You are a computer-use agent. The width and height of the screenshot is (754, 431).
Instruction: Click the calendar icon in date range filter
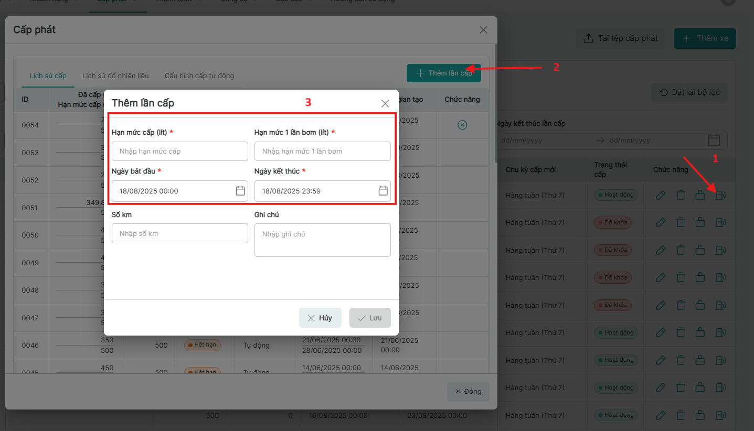coord(714,140)
